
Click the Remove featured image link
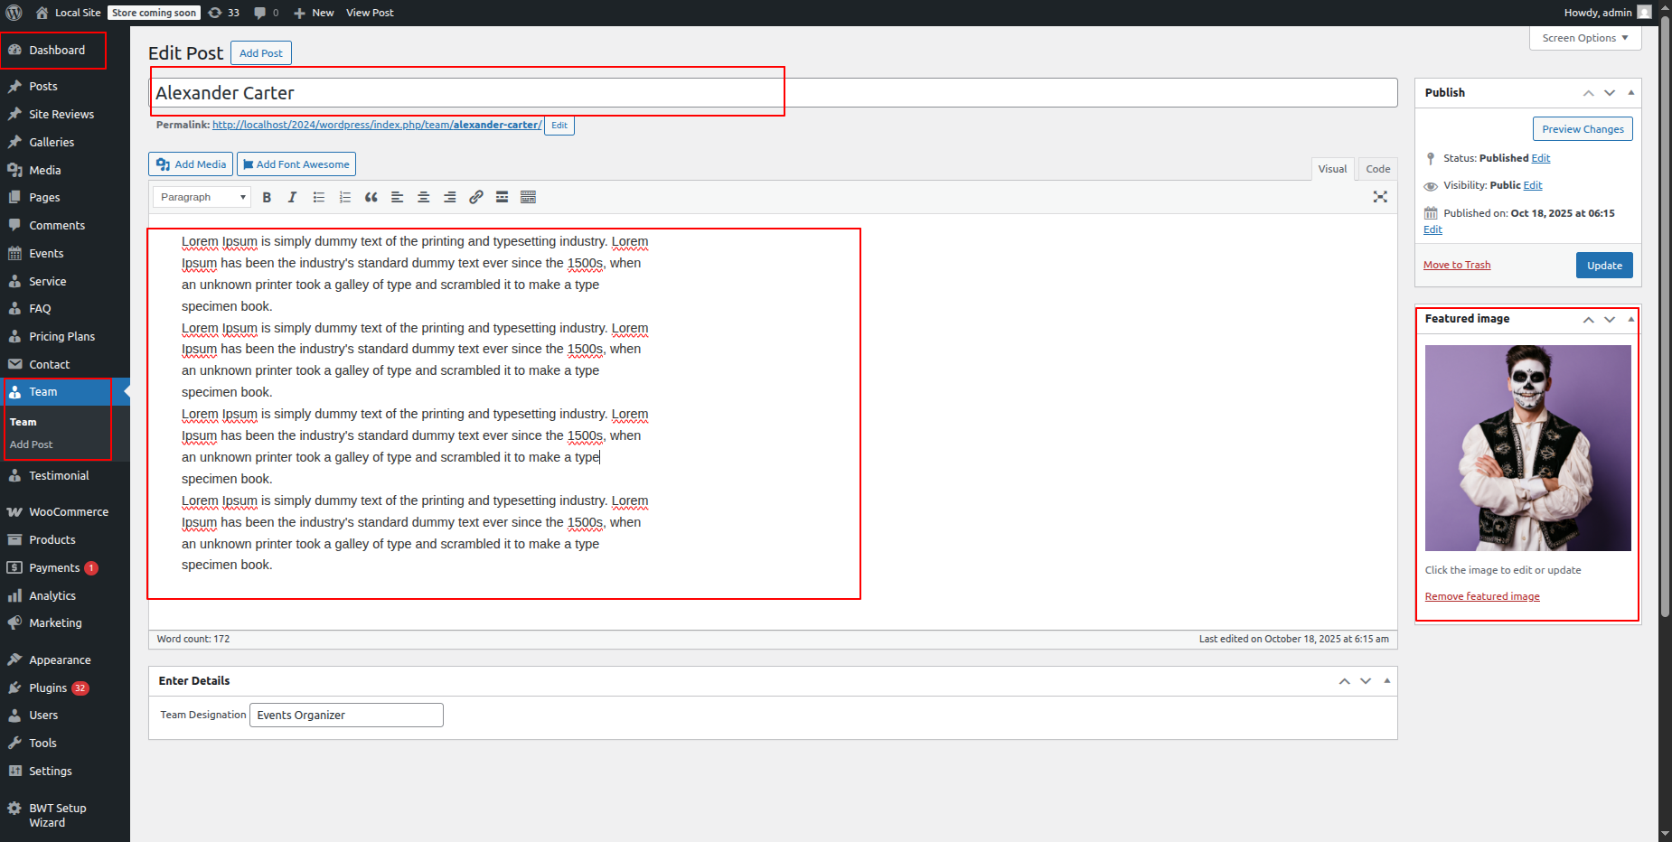tap(1481, 596)
